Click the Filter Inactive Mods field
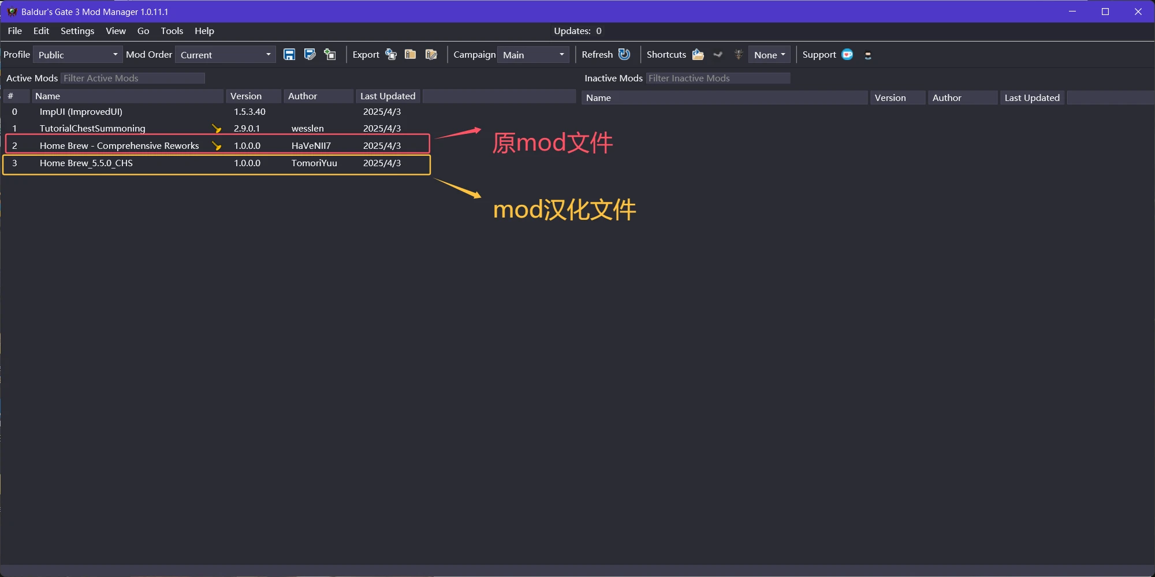 coord(718,78)
